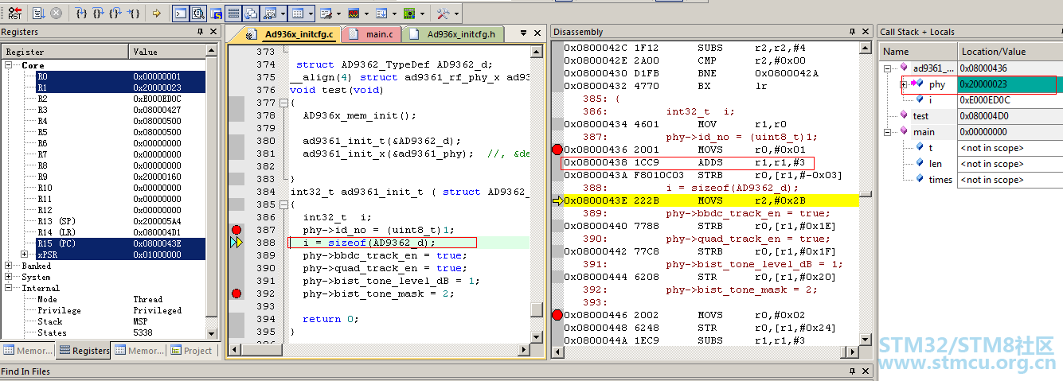Select the Ad936x_initcfg.c editor tab

pos(291,34)
